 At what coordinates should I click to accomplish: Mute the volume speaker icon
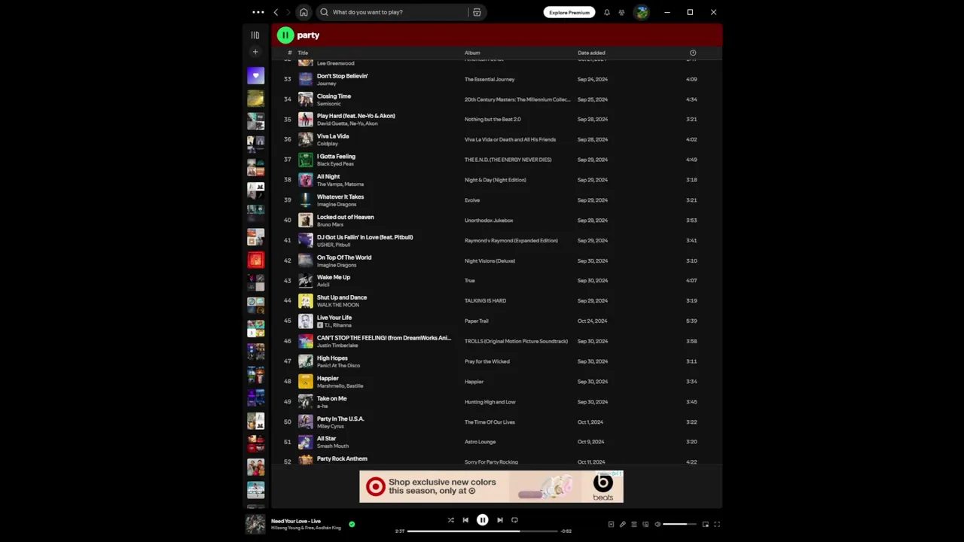pyautogui.click(x=657, y=524)
